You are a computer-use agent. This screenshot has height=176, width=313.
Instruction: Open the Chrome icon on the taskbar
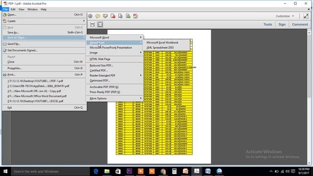click(x=163, y=171)
